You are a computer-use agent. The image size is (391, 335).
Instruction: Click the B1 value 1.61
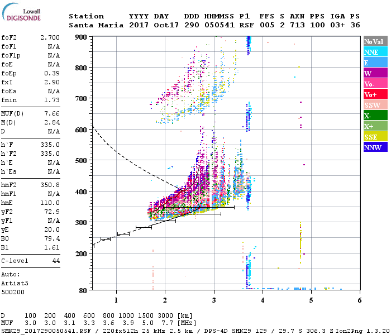52,247
